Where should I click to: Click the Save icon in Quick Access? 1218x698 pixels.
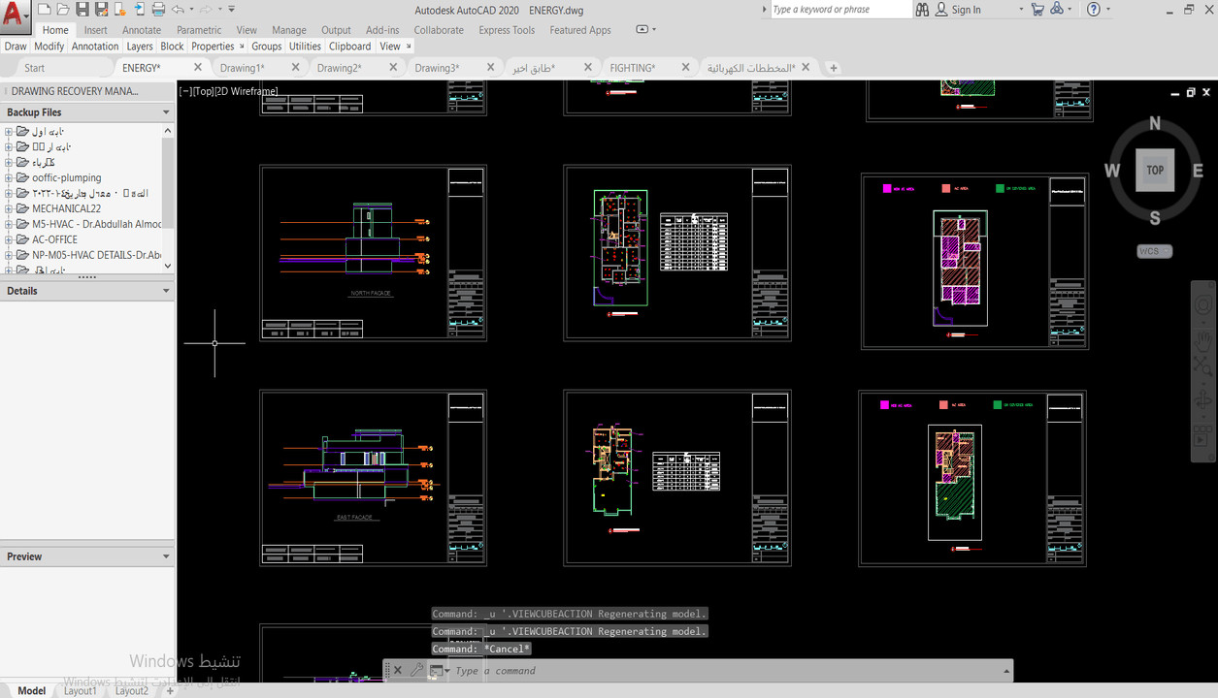pyautogui.click(x=82, y=10)
